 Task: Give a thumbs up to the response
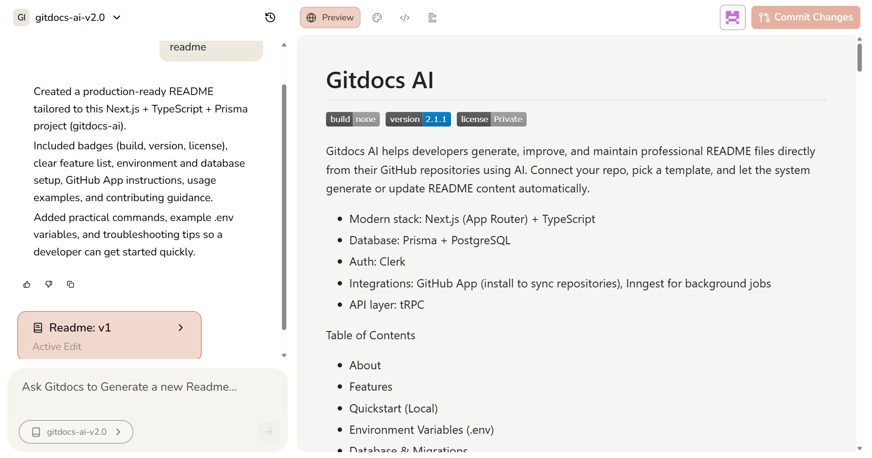27,284
